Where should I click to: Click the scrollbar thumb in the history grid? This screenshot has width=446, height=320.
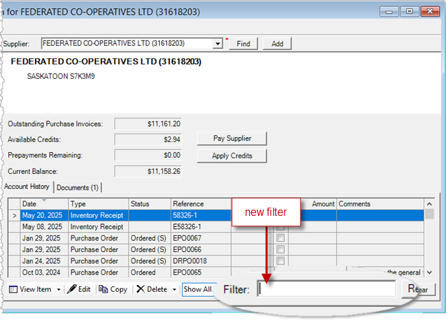pyautogui.click(x=430, y=214)
